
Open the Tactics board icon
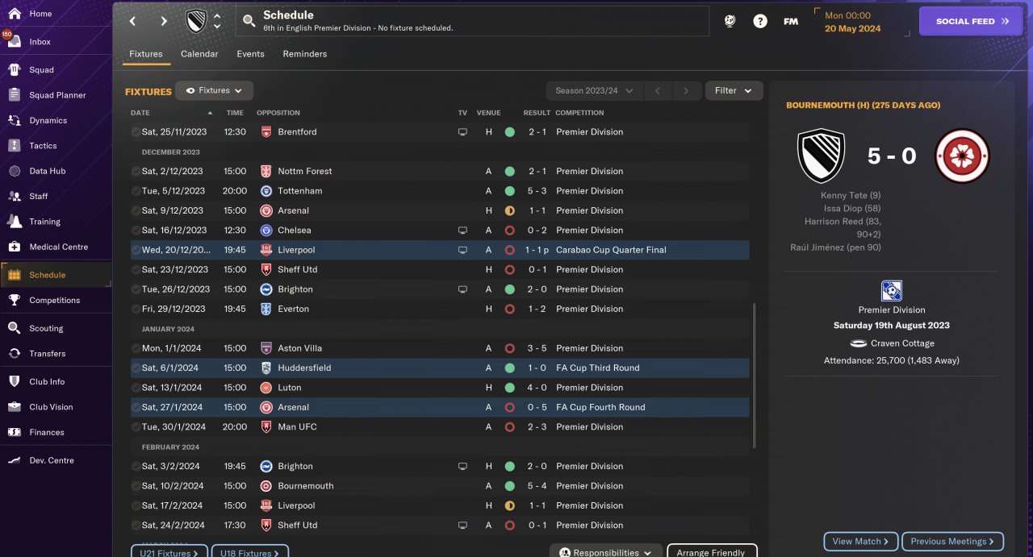pyautogui.click(x=14, y=146)
